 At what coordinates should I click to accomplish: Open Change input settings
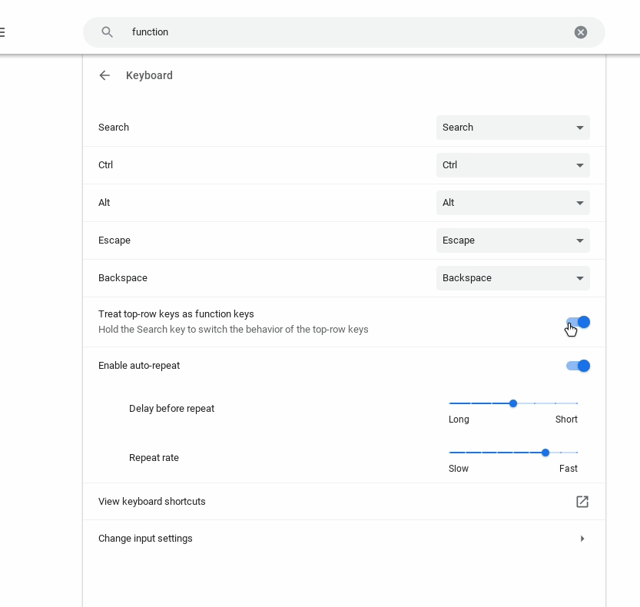tap(145, 539)
